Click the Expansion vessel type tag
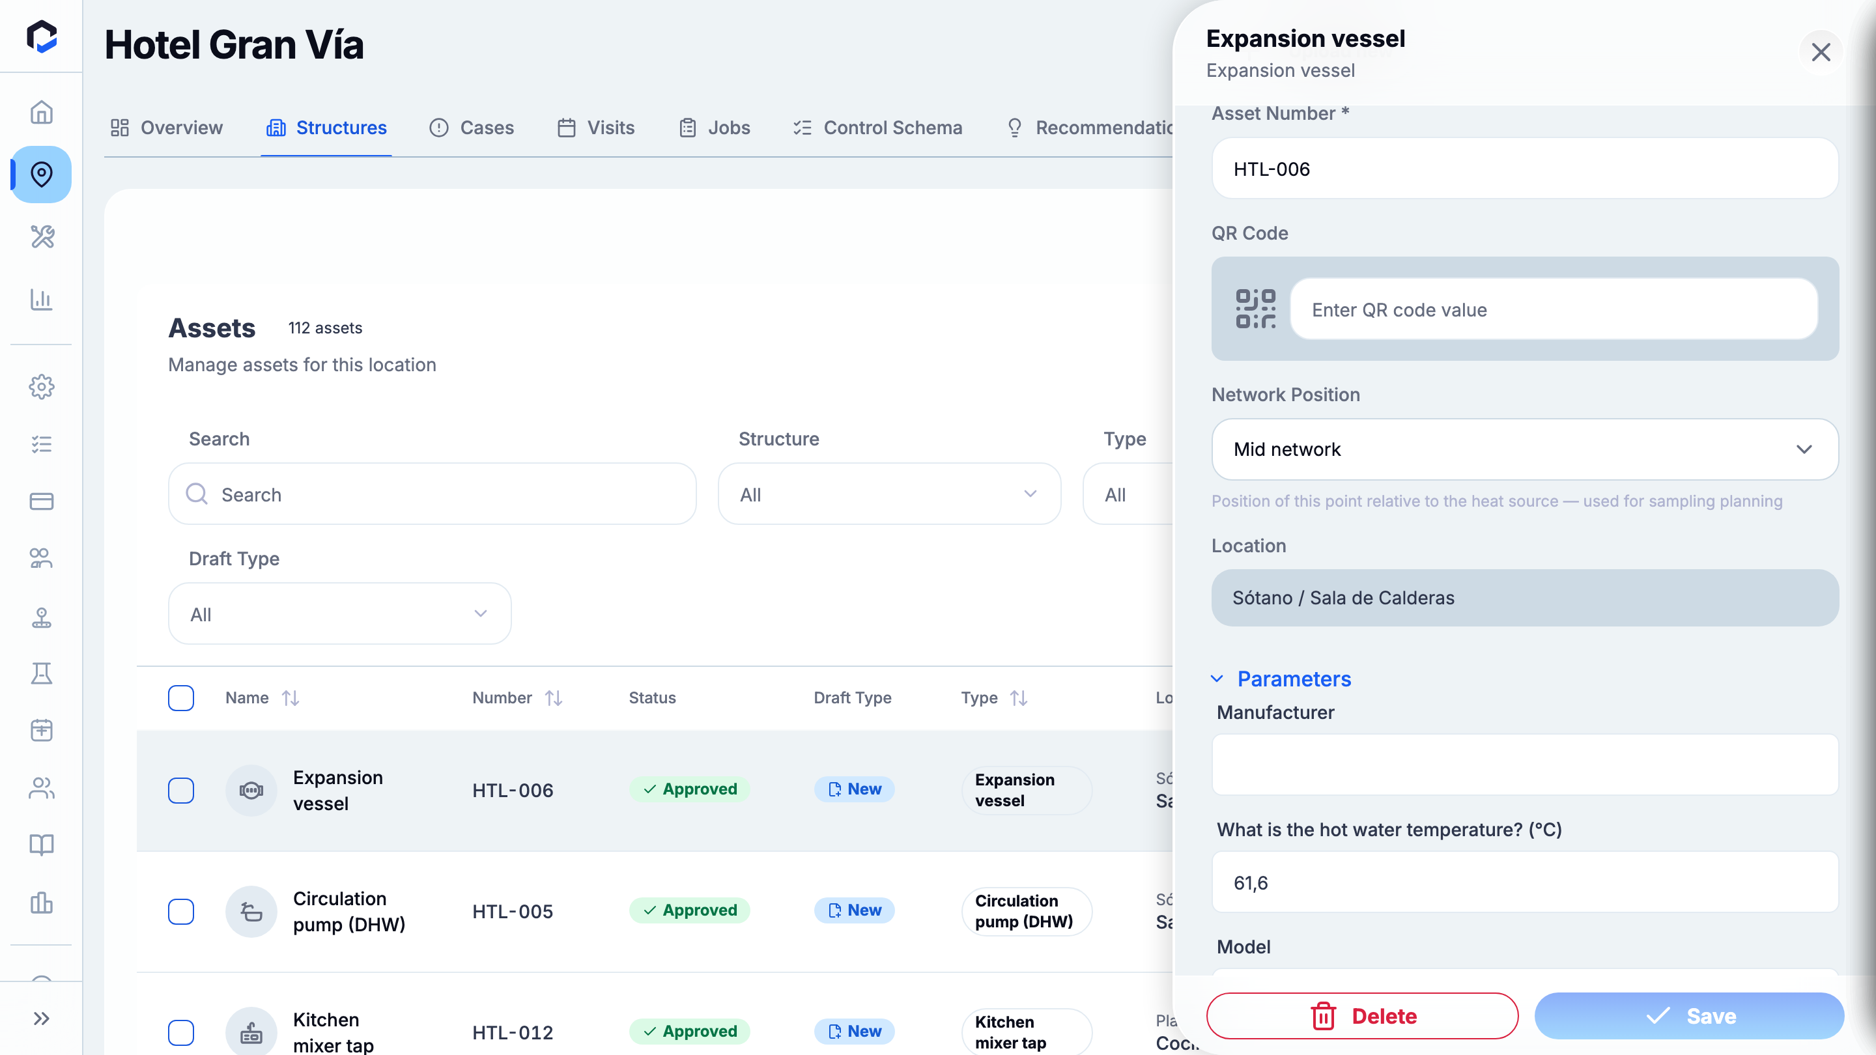 pos(1026,790)
